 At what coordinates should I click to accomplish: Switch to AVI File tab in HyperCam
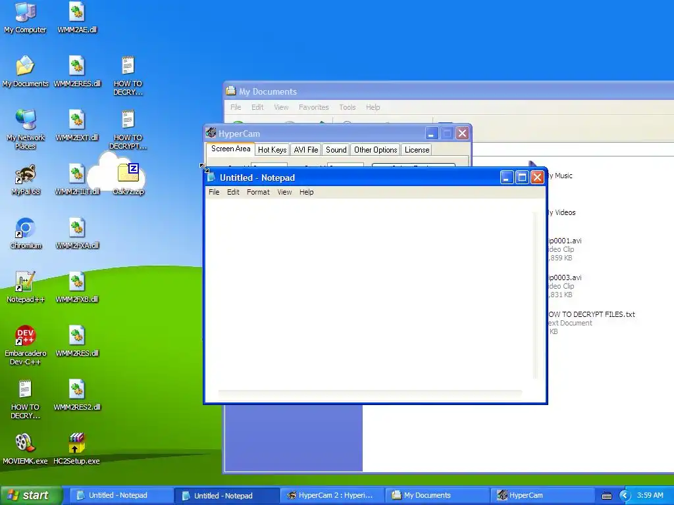306,150
